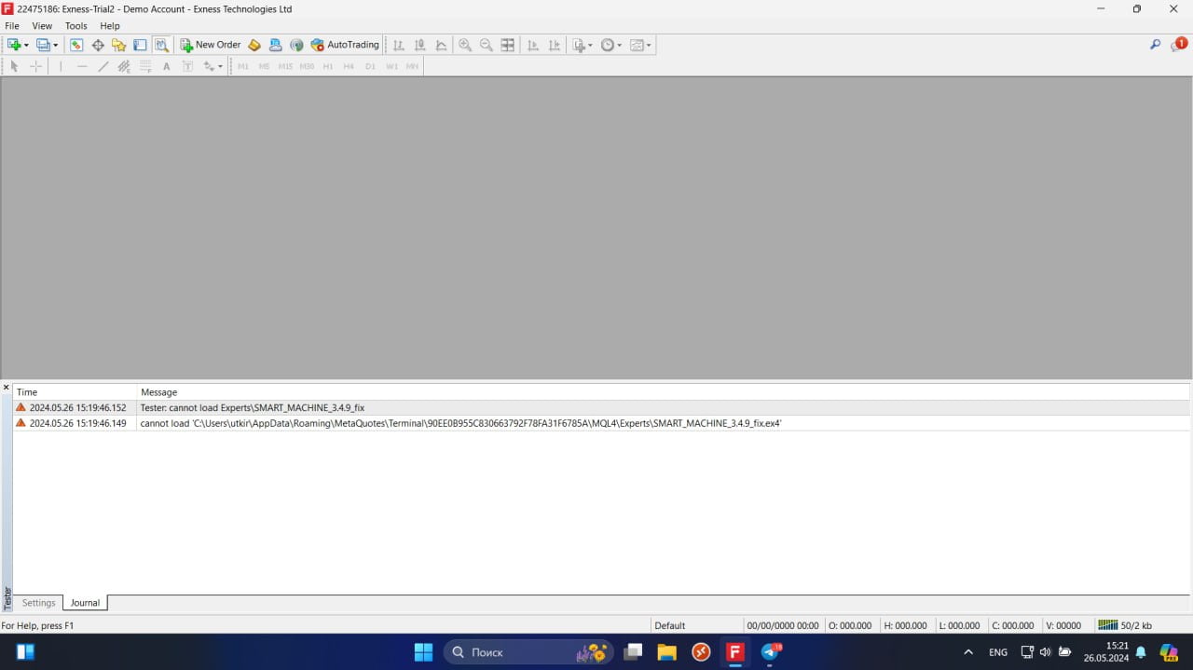Viewport: 1193px width, 670px height.
Task: Toggle the AutoTrading button
Action: [x=345, y=45]
